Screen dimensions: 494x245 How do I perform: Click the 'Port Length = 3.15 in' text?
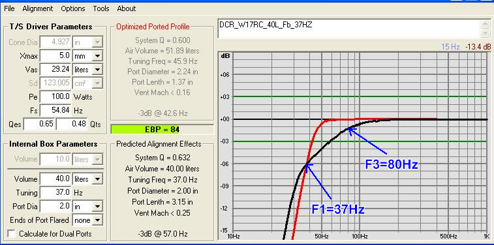162,201
